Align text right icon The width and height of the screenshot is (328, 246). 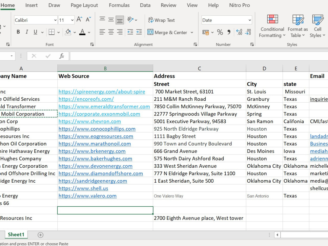tap(120, 32)
